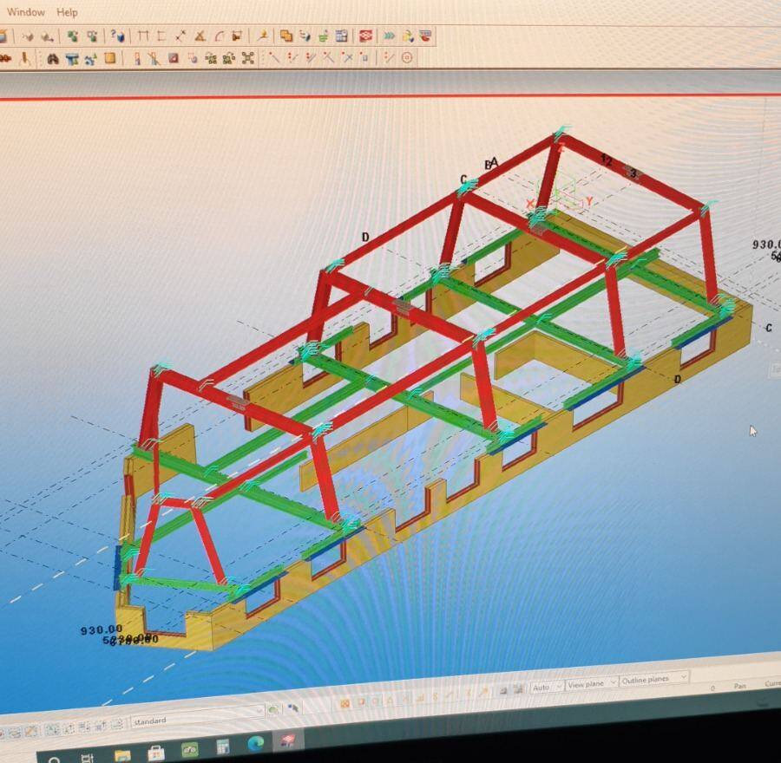Toggle the snap to intersection X switch
781x763 pixels.
coord(348,58)
